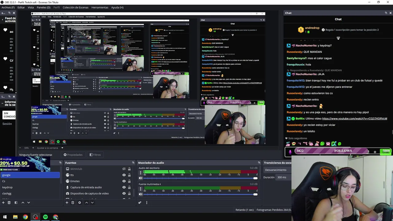The width and height of the screenshot is (393, 221).
Task: Remove selected scene with the trash icon
Action: [9, 203]
